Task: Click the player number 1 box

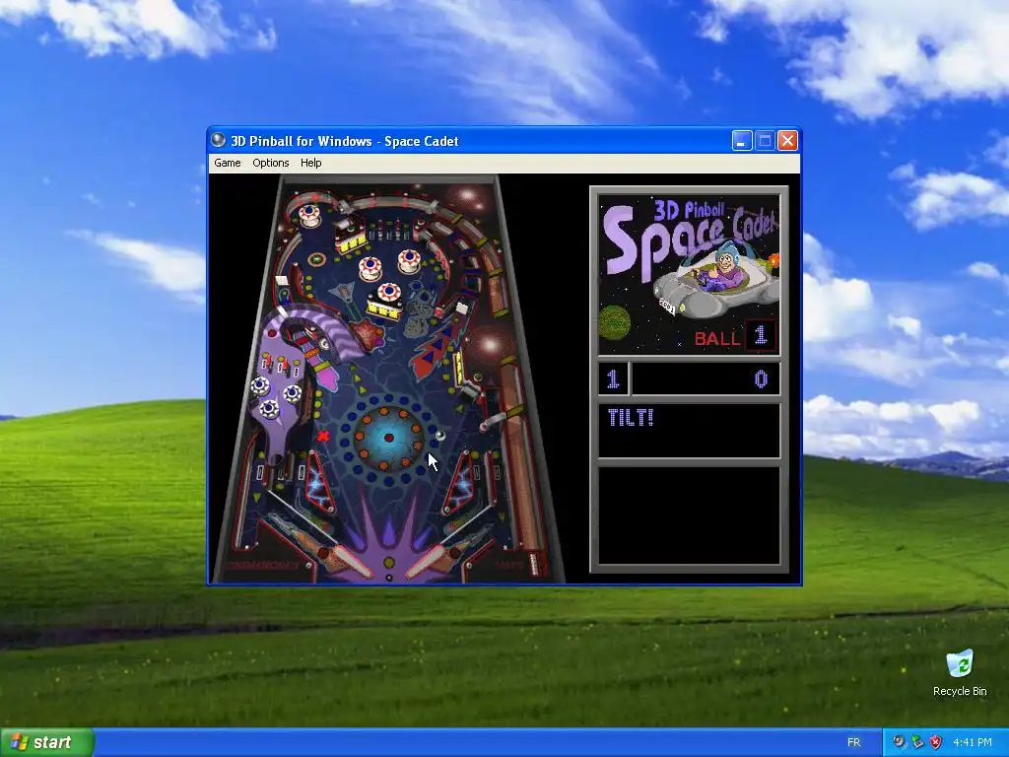Action: pyautogui.click(x=613, y=378)
